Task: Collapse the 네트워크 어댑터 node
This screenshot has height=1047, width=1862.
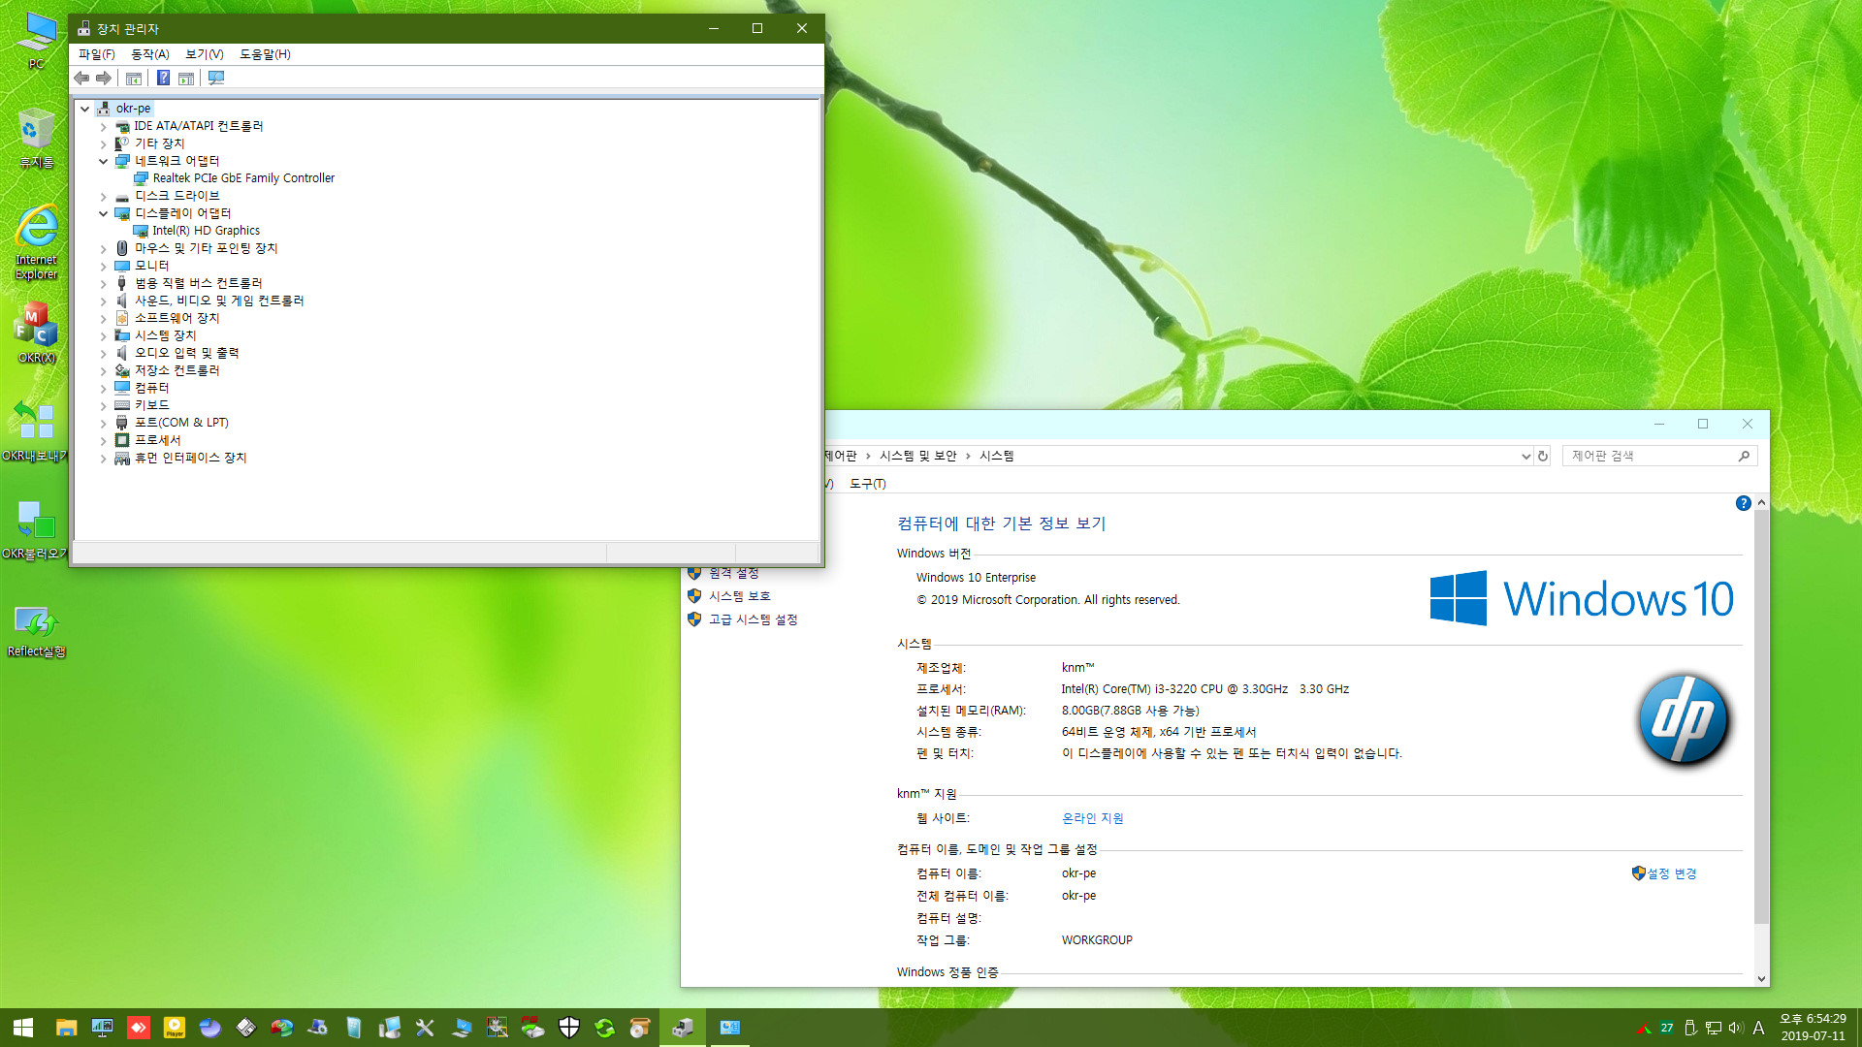Action: (103, 161)
